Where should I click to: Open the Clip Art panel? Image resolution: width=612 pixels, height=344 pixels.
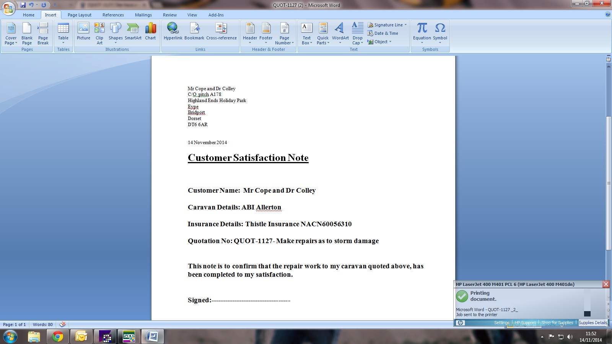tap(99, 33)
